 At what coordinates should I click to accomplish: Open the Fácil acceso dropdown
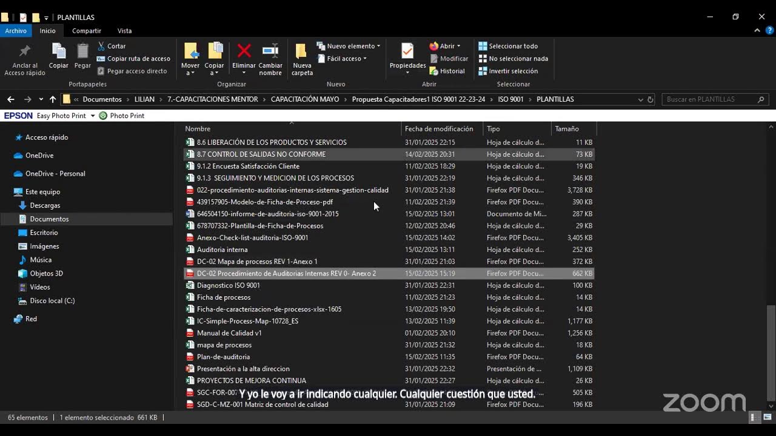[x=342, y=59]
